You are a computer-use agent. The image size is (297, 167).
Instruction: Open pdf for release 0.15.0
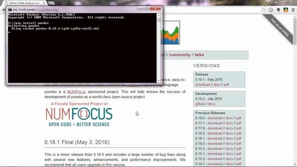pyautogui.click(x=239, y=159)
